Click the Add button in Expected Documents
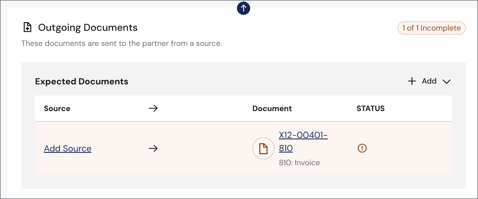This screenshot has width=478, height=199. coord(429,81)
